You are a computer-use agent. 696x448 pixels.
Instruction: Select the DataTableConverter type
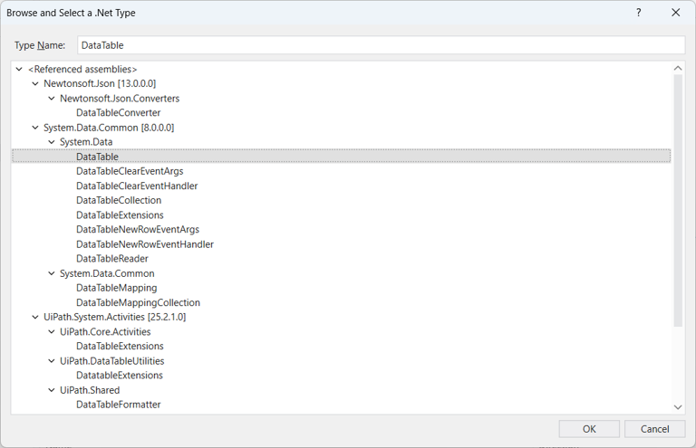pos(118,113)
